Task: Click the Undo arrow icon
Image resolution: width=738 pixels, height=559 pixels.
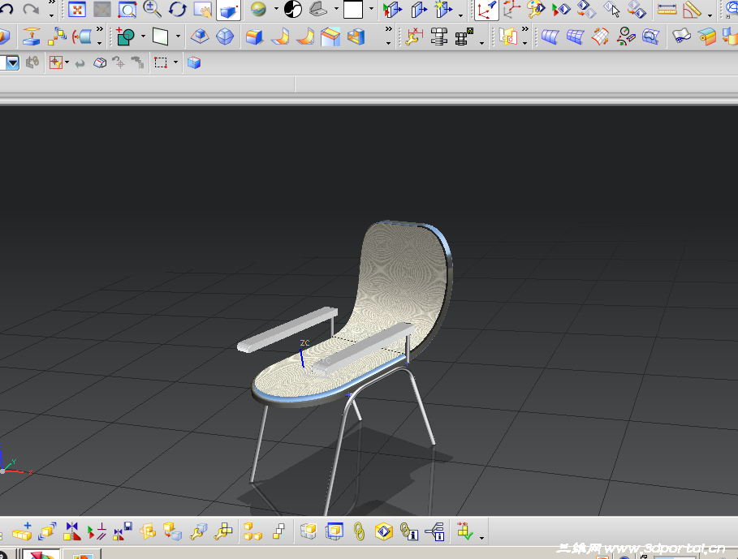Action: (6, 9)
